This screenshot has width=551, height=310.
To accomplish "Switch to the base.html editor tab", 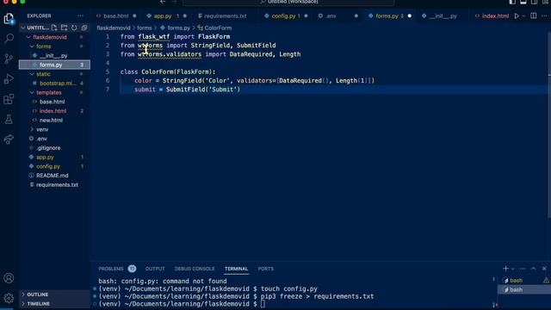I will pyautogui.click(x=115, y=15).
